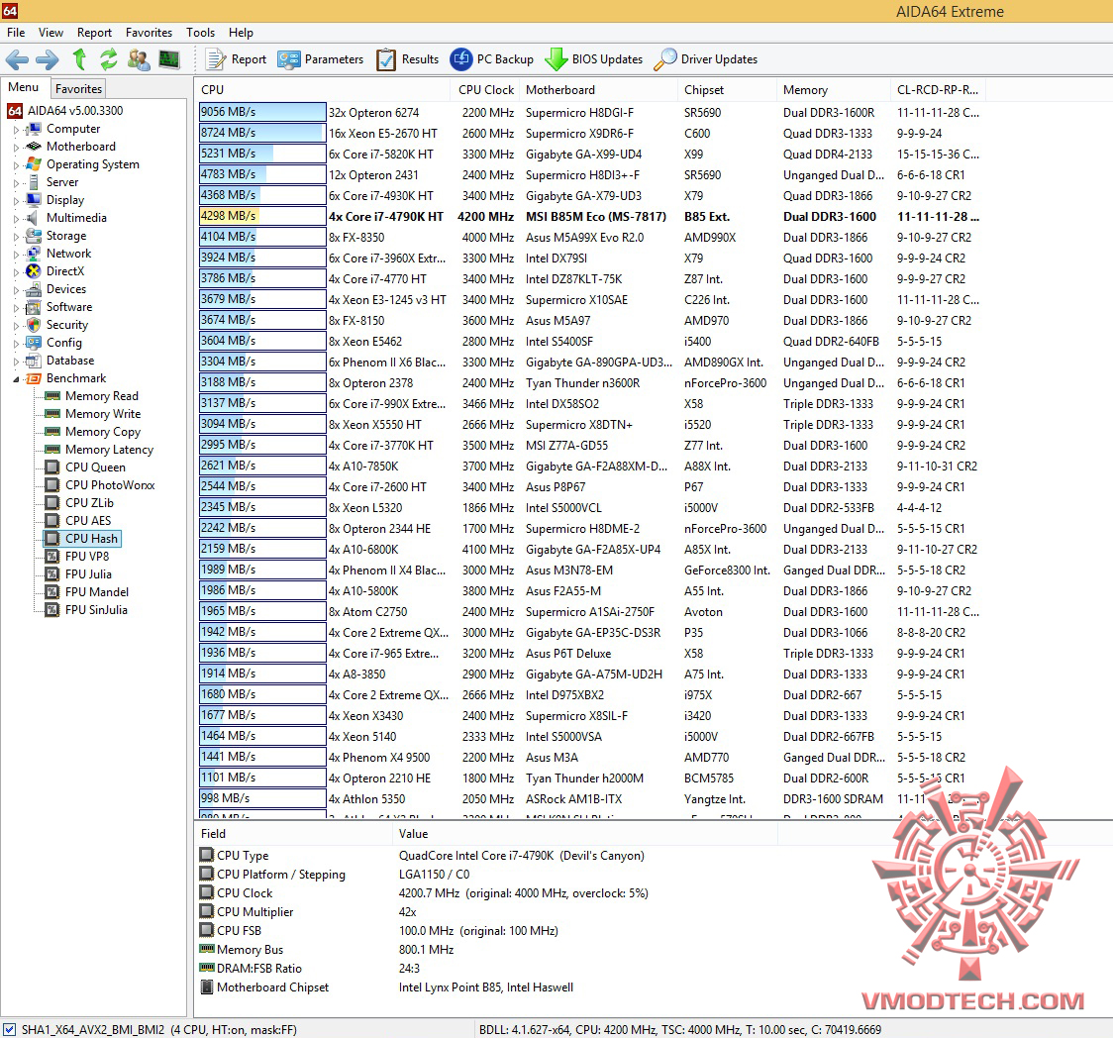The width and height of the screenshot is (1113, 1038).
Task: Expand the Computer tree node
Action: [16, 130]
